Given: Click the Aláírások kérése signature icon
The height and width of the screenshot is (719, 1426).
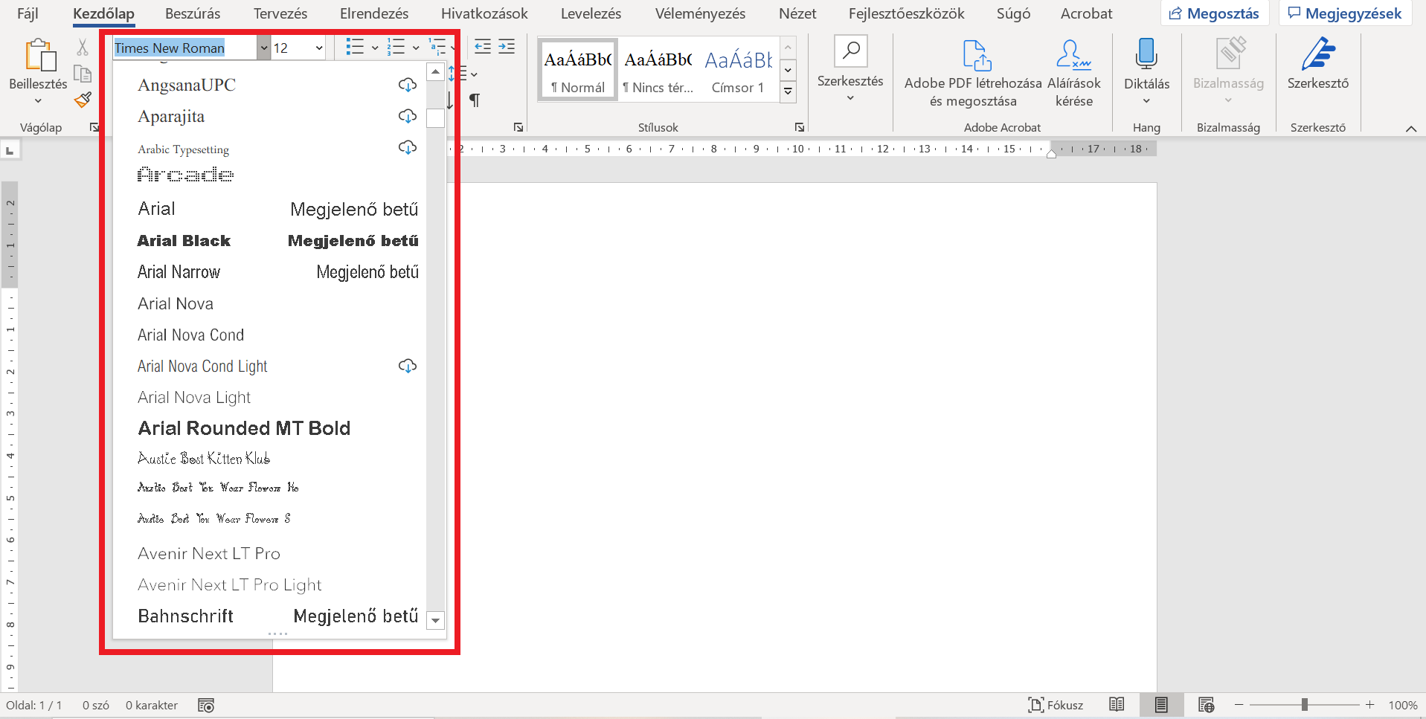Looking at the screenshot, I should coord(1073,55).
